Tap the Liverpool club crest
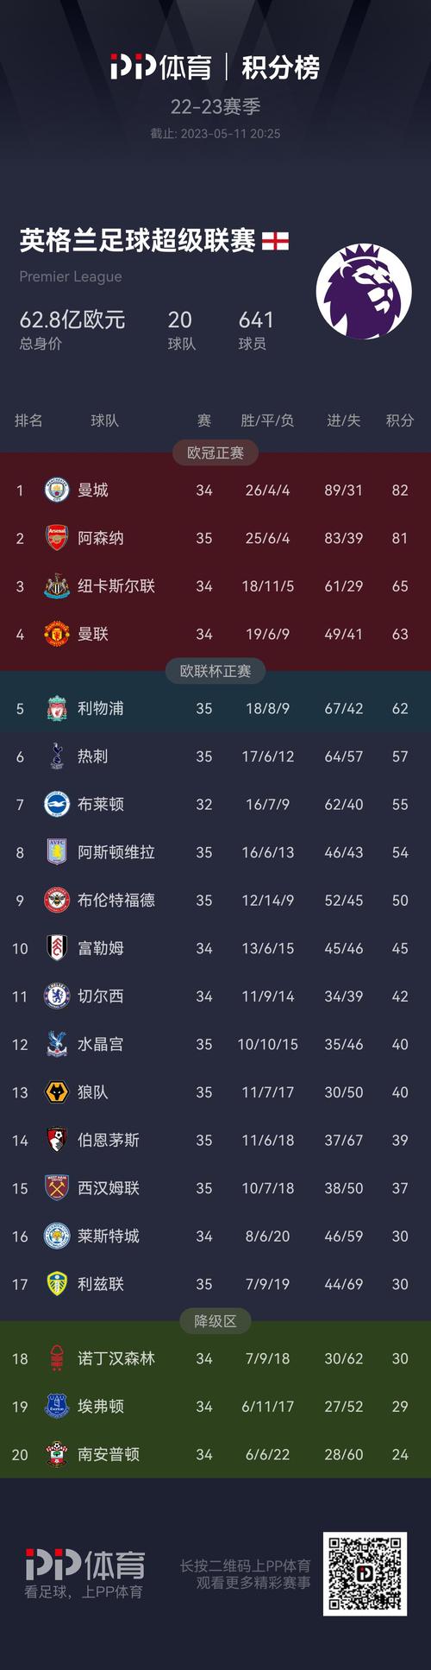The width and height of the screenshot is (431, 1670). click(57, 708)
